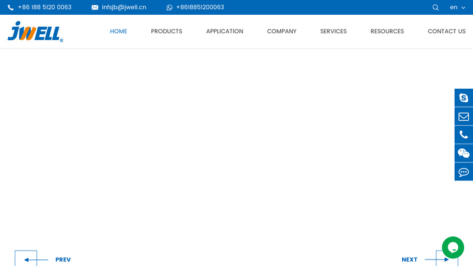Go to the HOME menu item
The height and width of the screenshot is (266, 473).
pyautogui.click(x=119, y=31)
